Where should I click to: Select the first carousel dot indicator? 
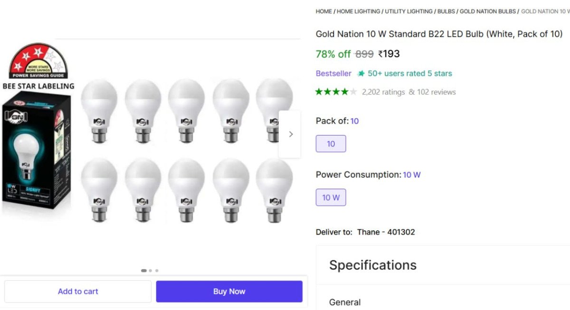point(144,271)
